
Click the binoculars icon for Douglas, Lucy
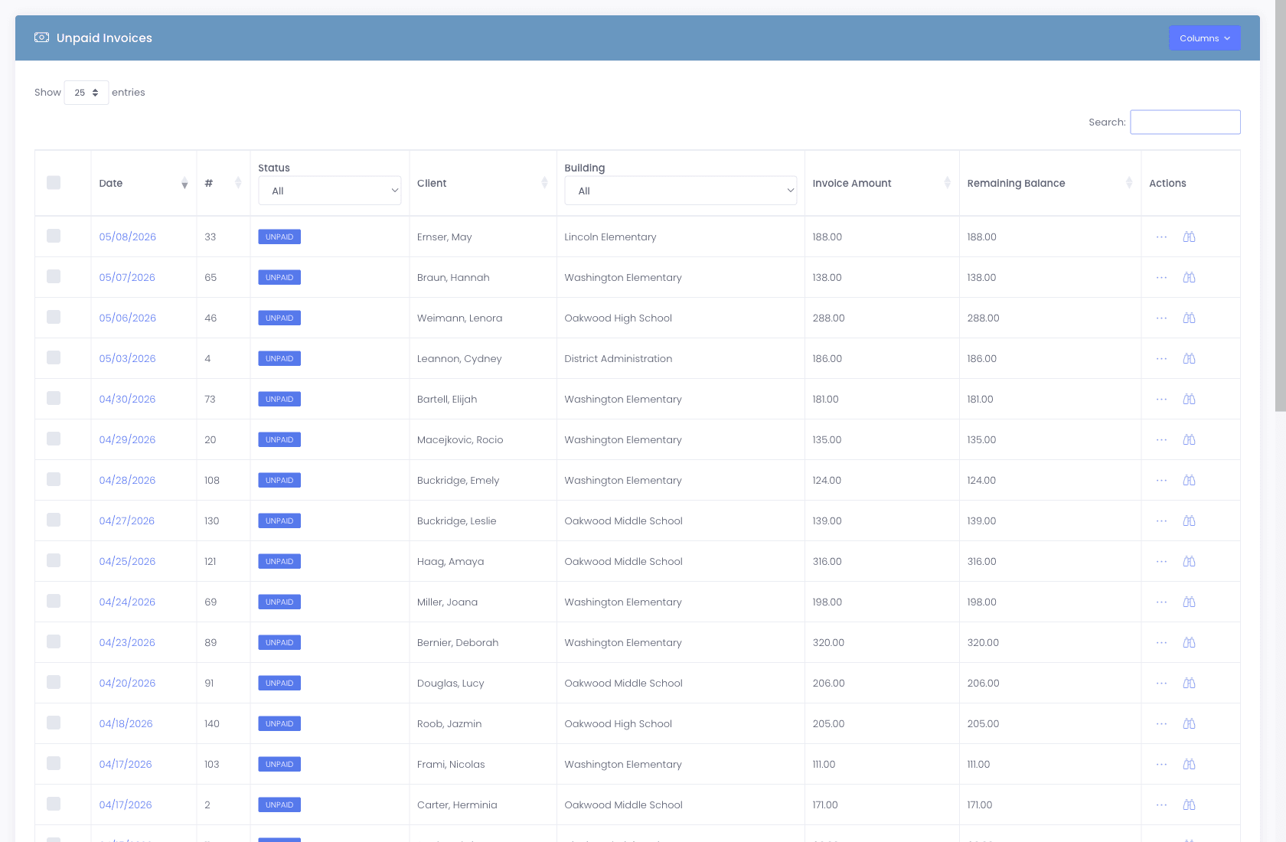pyautogui.click(x=1189, y=684)
